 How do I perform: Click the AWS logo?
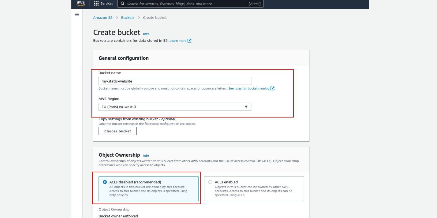coord(80,3)
